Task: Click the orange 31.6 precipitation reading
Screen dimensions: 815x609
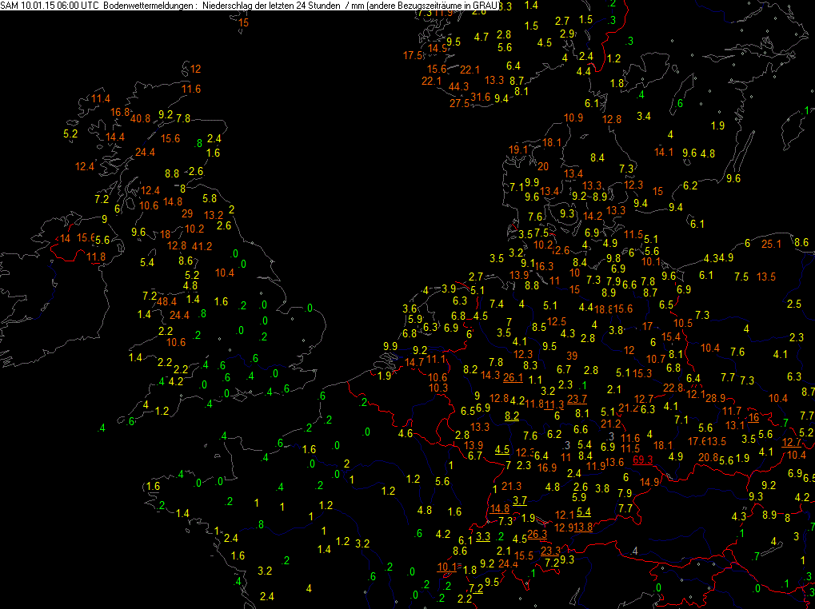Action: click(480, 97)
